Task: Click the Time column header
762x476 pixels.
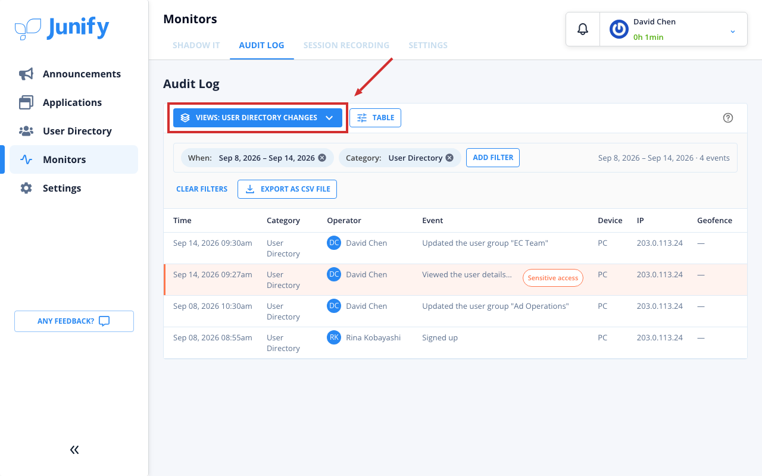Action: (182, 220)
